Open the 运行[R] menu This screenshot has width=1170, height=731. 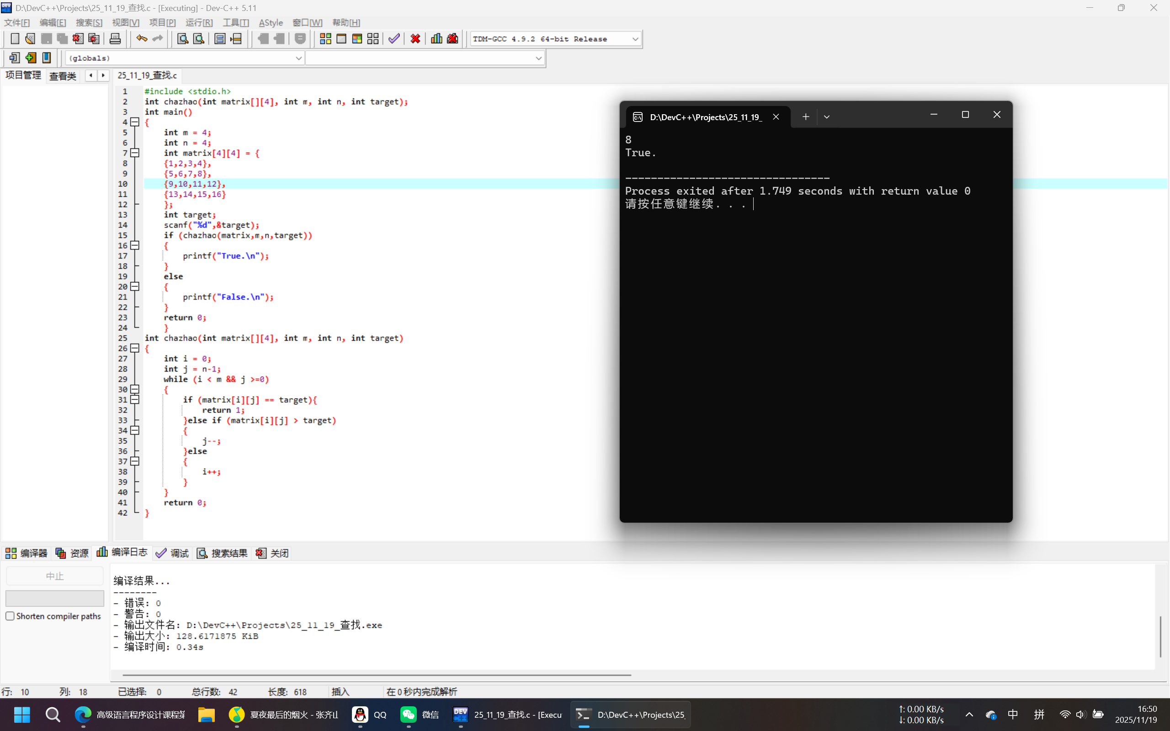click(x=199, y=23)
